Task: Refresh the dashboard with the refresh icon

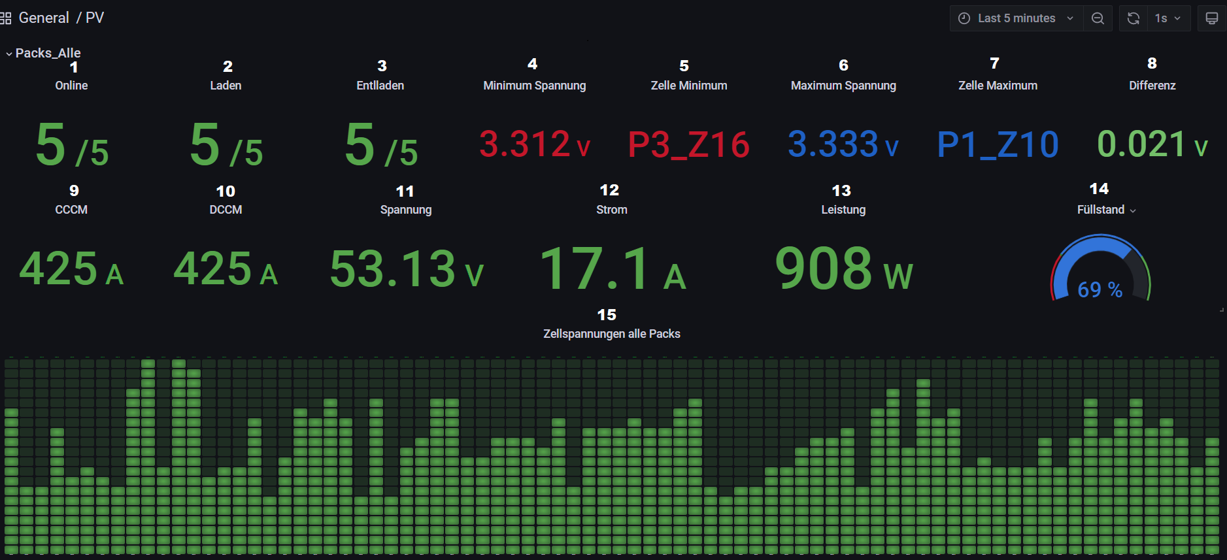Action: 1134,18
